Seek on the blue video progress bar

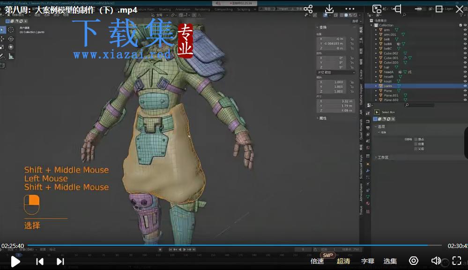point(234,245)
